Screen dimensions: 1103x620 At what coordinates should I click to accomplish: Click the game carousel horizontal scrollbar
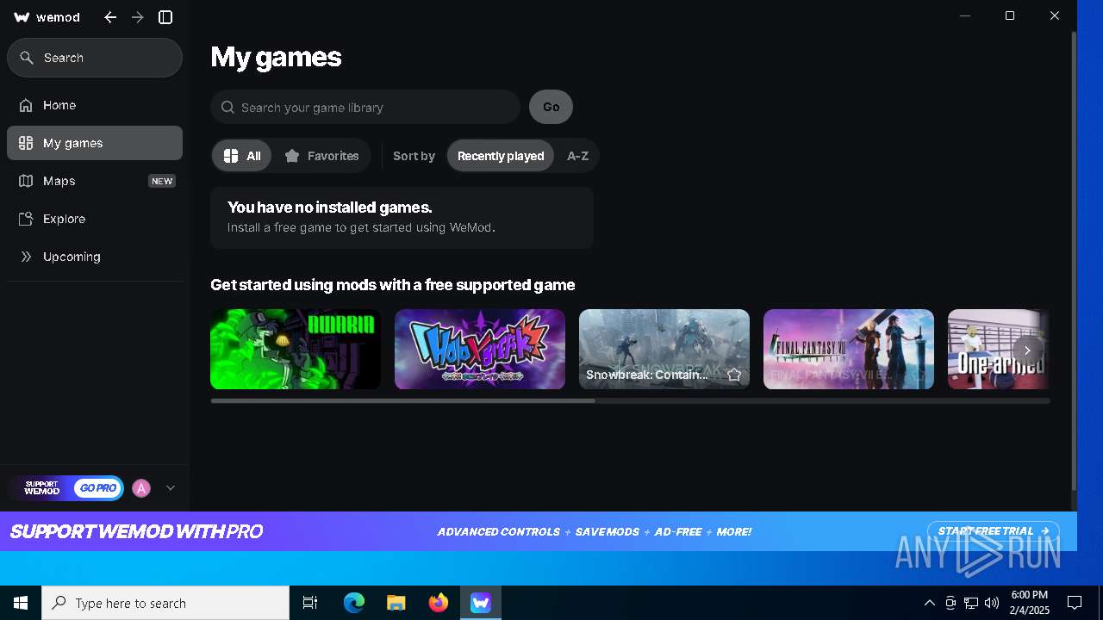point(402,400)
